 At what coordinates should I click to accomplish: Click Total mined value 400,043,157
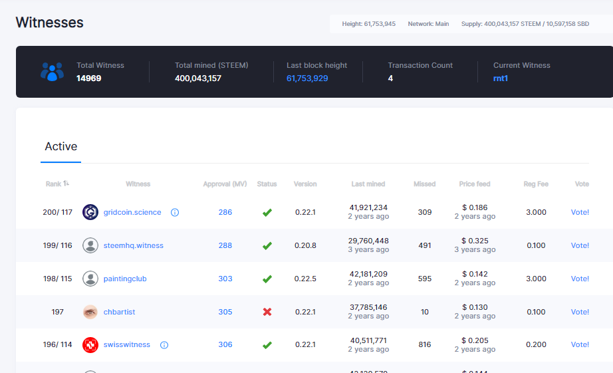(198, 78)
